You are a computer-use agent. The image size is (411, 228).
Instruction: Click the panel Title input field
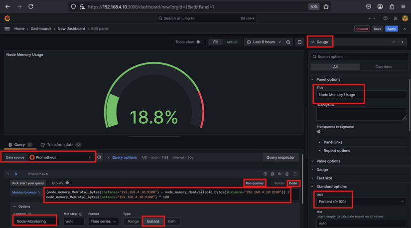[x=362, y=95]
